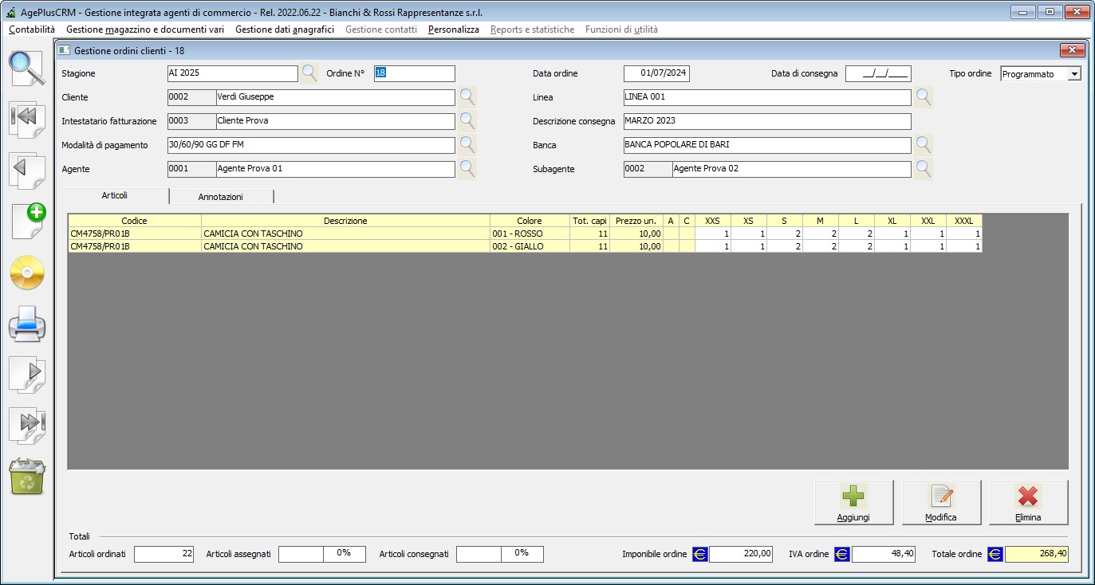
Task: Click the Modifica button
Action: (941, 502)
